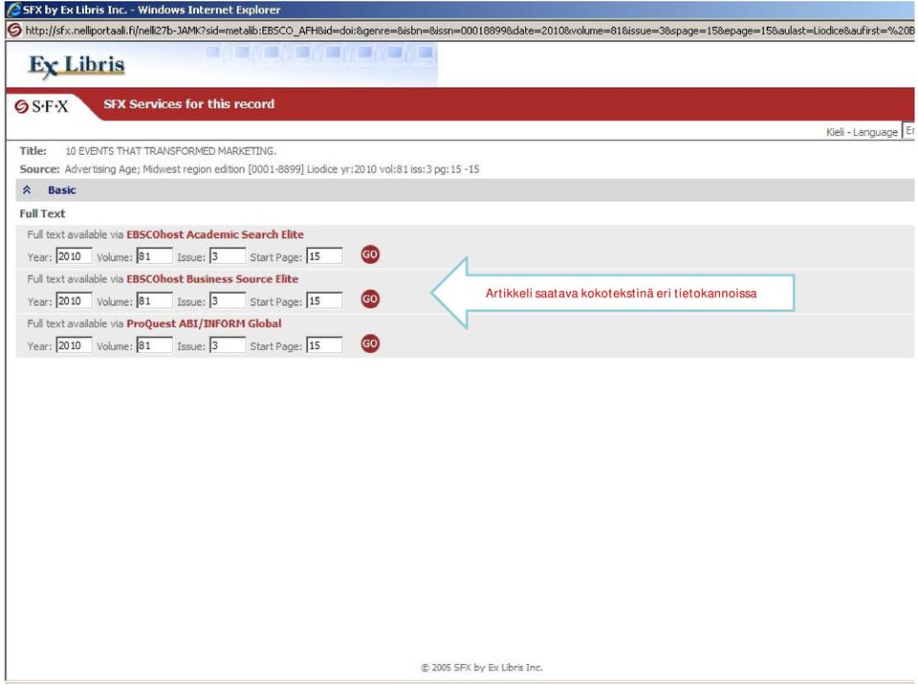Click the browser address URL text
Screen dimensions: 918x685
click(x=470, y=31)
